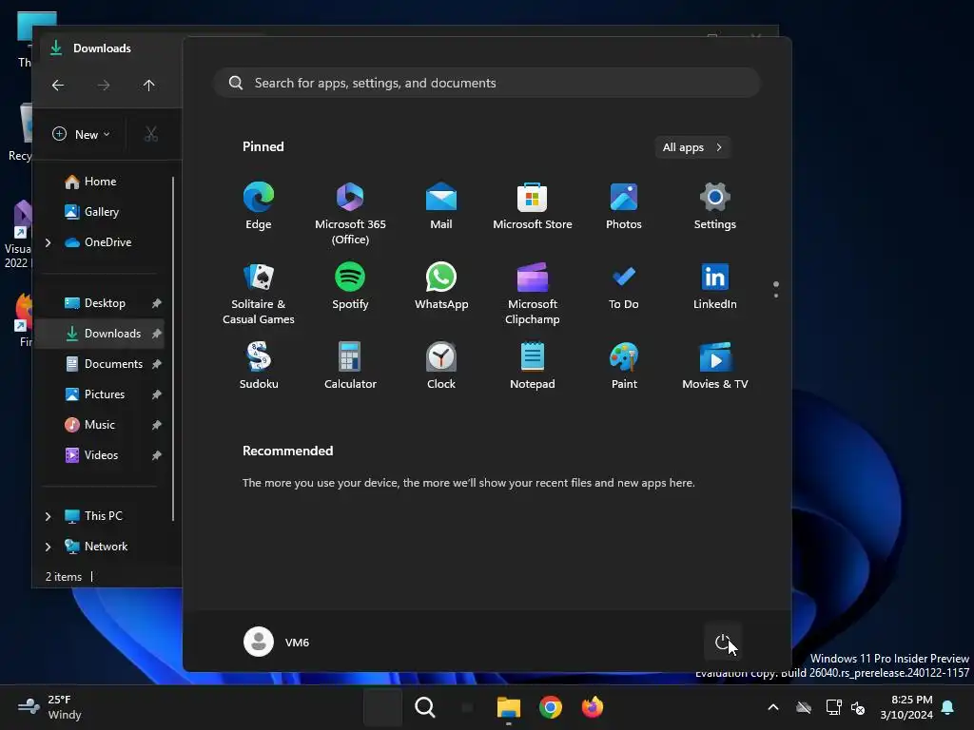
Task: Launch Google Chrome from taskbar
Action: click(x=551, y=707)
